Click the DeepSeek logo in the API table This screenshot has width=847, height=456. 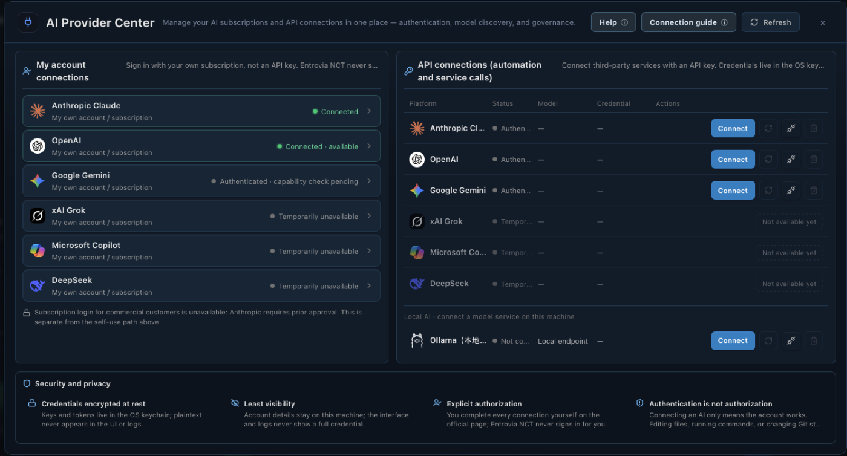(x=417, y=284)
